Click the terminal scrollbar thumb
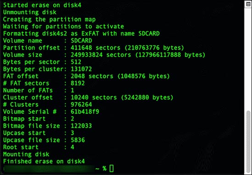This screenshot has width=252, height=175. point(248,141)
